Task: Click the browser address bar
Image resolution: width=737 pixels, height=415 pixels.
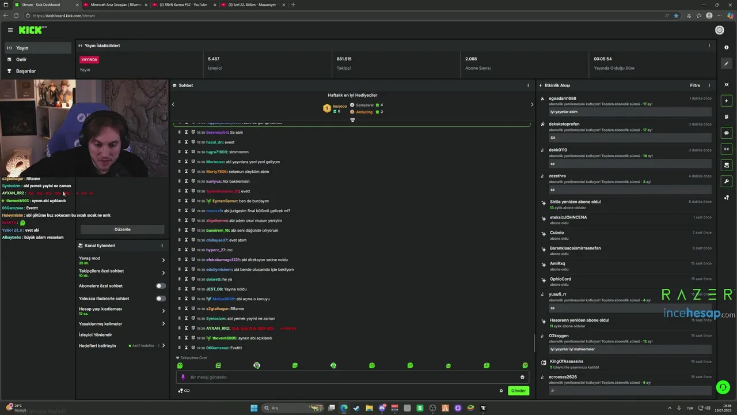Action: pyautogui.click(x=345, y=16)
